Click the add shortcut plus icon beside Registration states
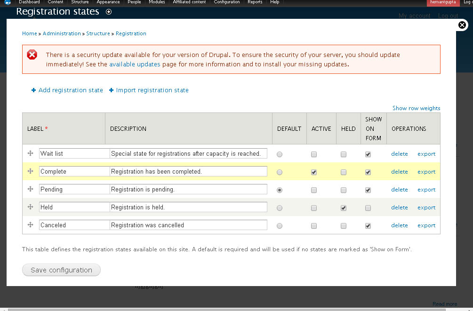The width and height of the screenshot is (473, 311). coord(109,12)
